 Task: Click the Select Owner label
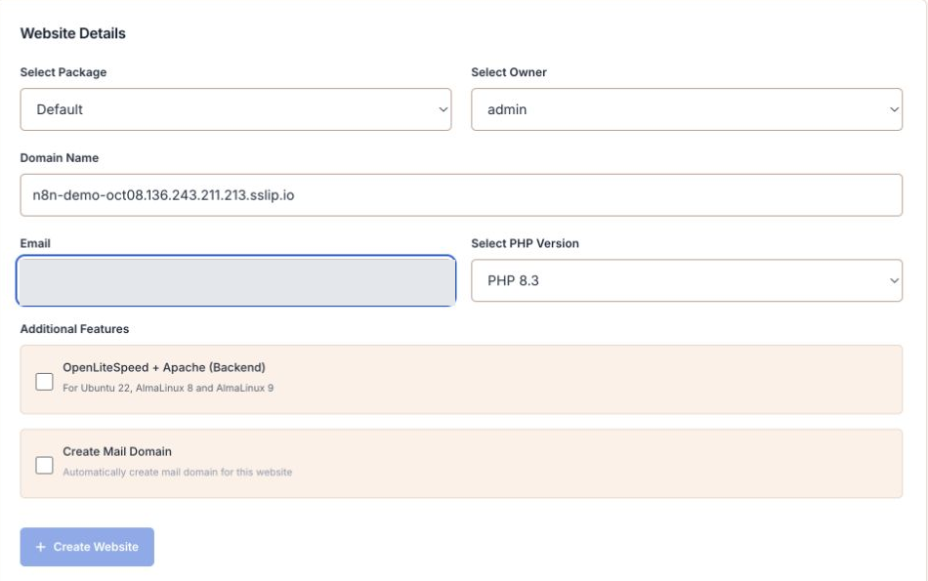(509, 72)
